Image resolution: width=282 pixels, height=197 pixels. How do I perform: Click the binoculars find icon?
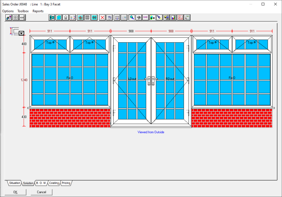coord(139,18)
